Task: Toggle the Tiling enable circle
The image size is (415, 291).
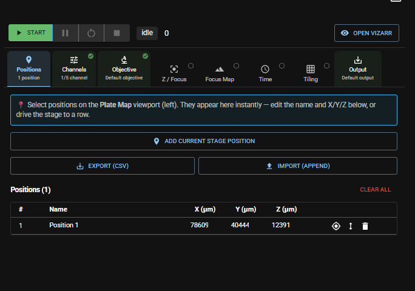Action: (326, 66)
